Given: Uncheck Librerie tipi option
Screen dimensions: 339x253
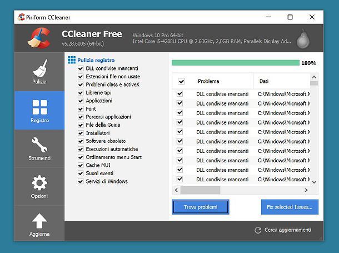Looking at the screenshot, I should [81, 93].
